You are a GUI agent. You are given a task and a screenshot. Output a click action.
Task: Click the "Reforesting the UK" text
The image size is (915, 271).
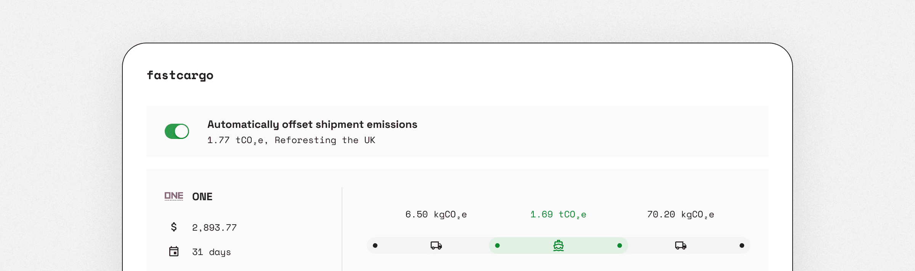point(326,140)
